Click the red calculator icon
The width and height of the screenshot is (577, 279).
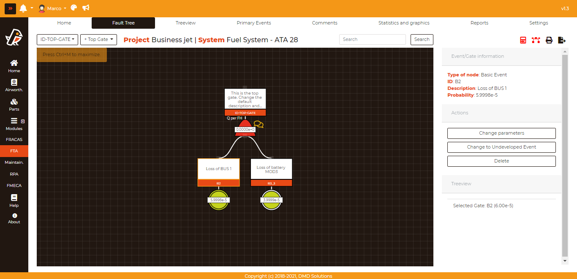pyautogui.click(x=523, y=40)
